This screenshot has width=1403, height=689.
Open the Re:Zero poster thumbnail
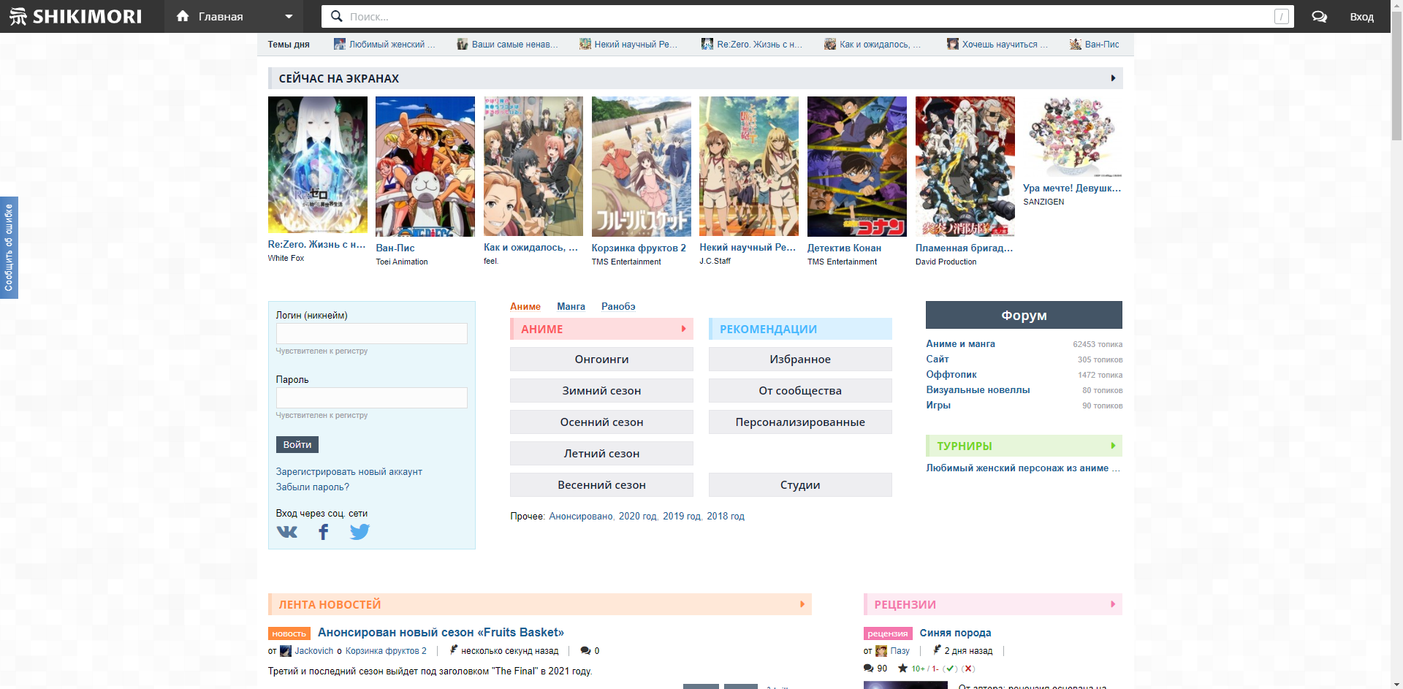[318, 165]
